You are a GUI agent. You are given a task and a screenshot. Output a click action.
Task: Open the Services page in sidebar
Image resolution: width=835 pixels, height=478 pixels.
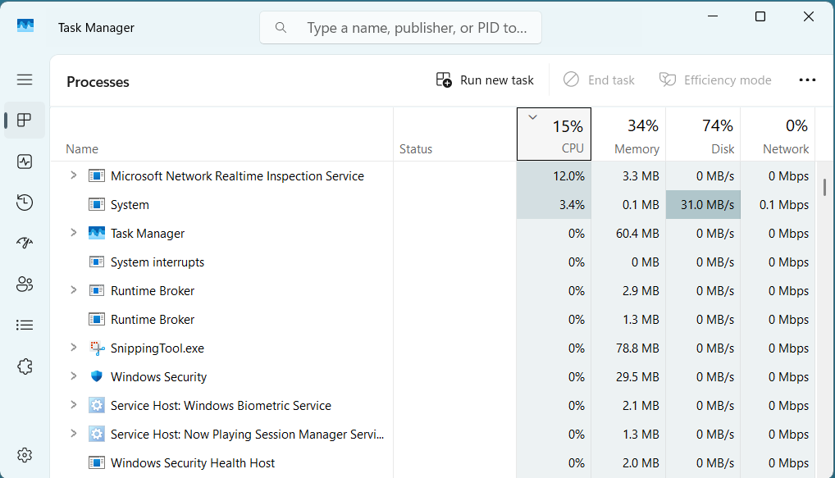click(25, 366)
